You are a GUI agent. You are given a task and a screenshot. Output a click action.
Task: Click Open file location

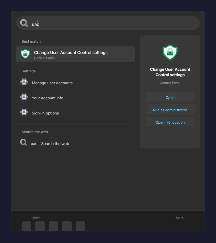[x=170, y=122]
